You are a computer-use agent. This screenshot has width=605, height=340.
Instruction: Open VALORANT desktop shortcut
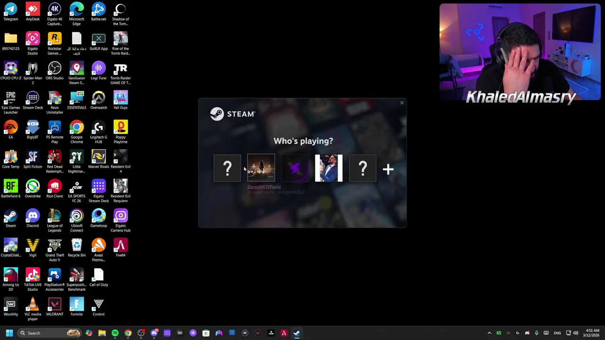point(54,307)
